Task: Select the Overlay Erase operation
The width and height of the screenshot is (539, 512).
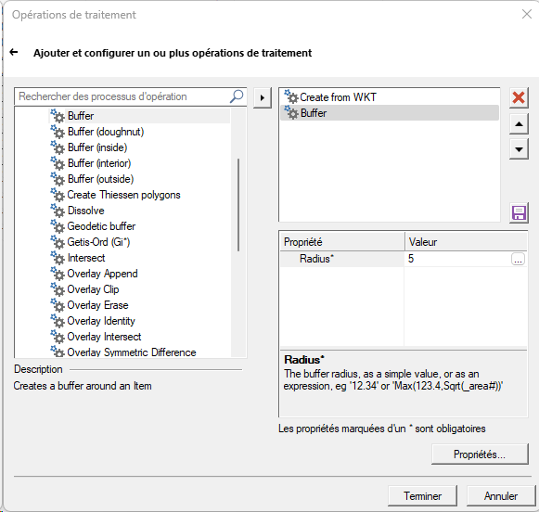Action: click(97, 305)
